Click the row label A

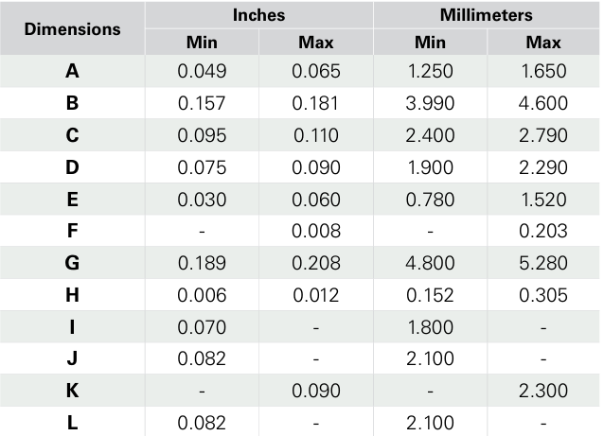72,71
